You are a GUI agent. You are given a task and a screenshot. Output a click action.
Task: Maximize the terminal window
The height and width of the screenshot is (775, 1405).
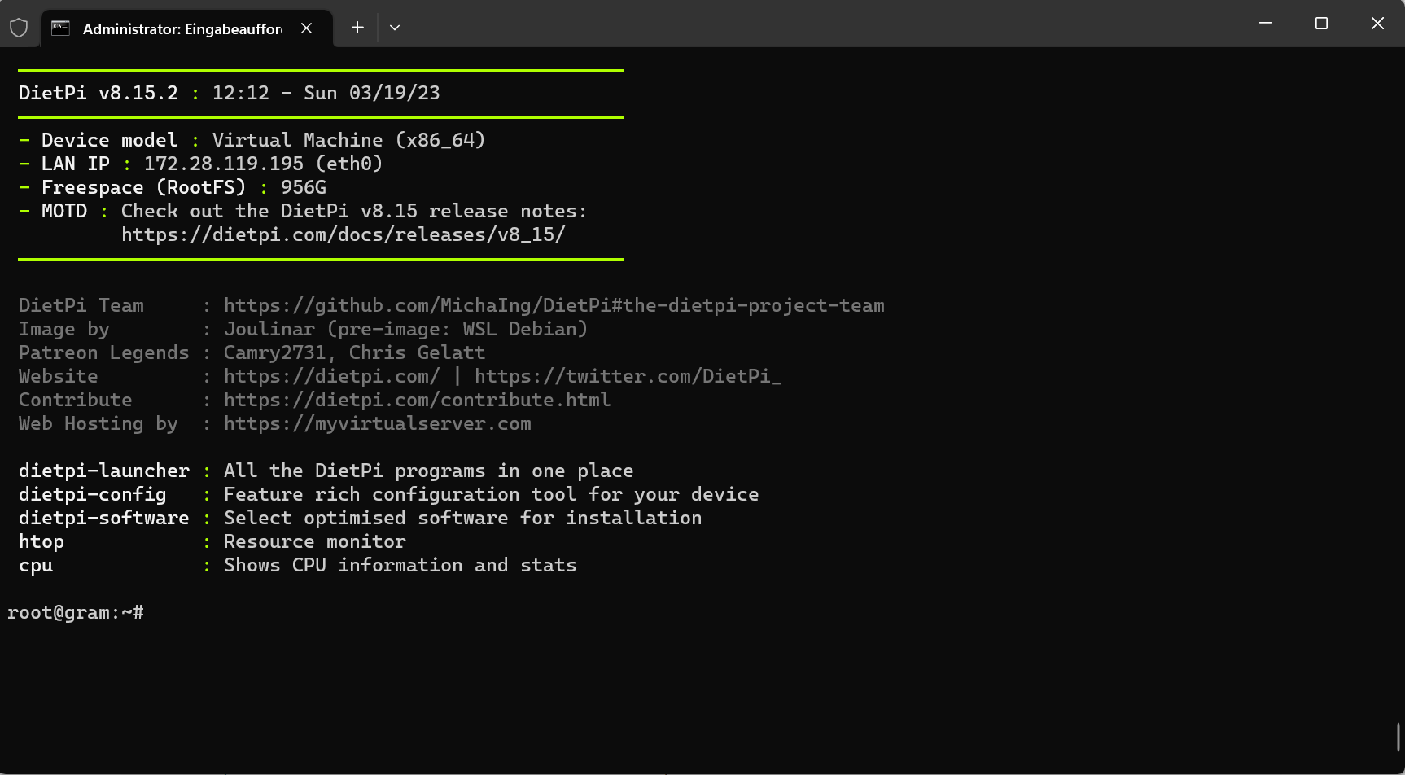[x=1321, y=24]
